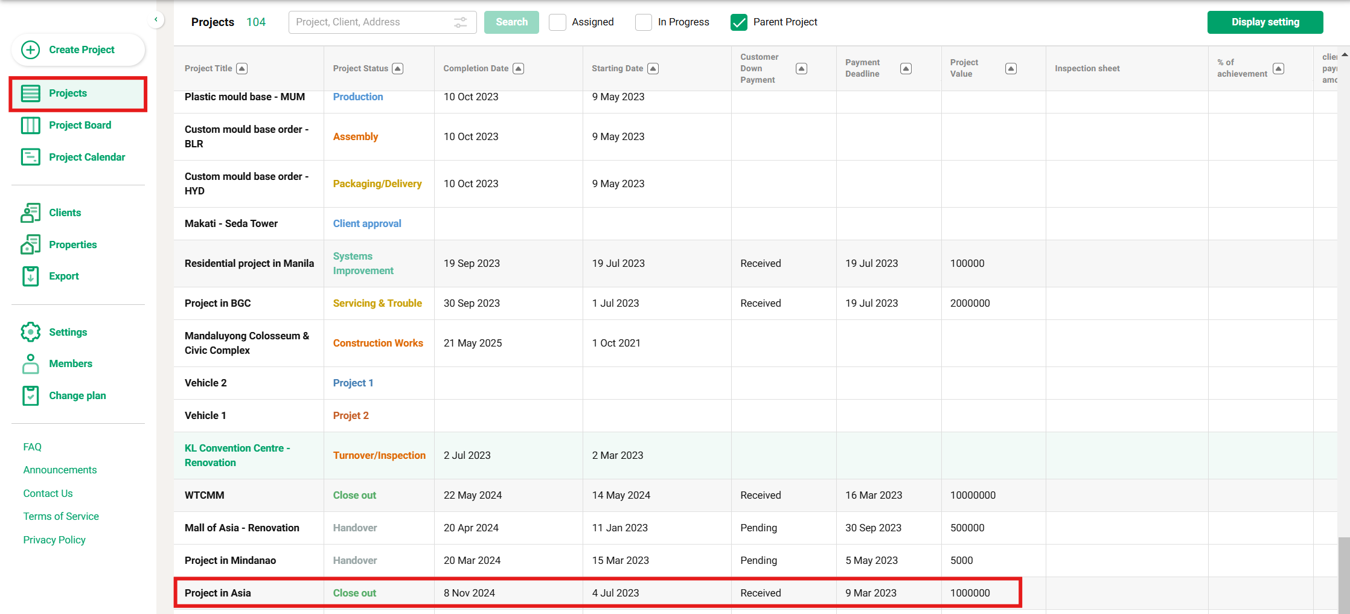Open the Project Calendar icon
This screenshot has width=1350, height=614.
point(31,157)
